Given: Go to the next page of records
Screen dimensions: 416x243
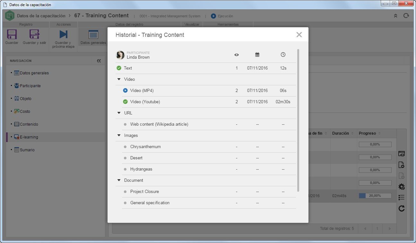Looking at the screenshot, I should [389, 229].
